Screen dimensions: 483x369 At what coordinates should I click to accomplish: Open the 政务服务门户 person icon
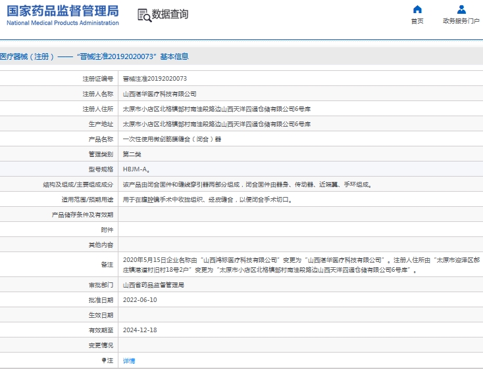pos(461,10)
